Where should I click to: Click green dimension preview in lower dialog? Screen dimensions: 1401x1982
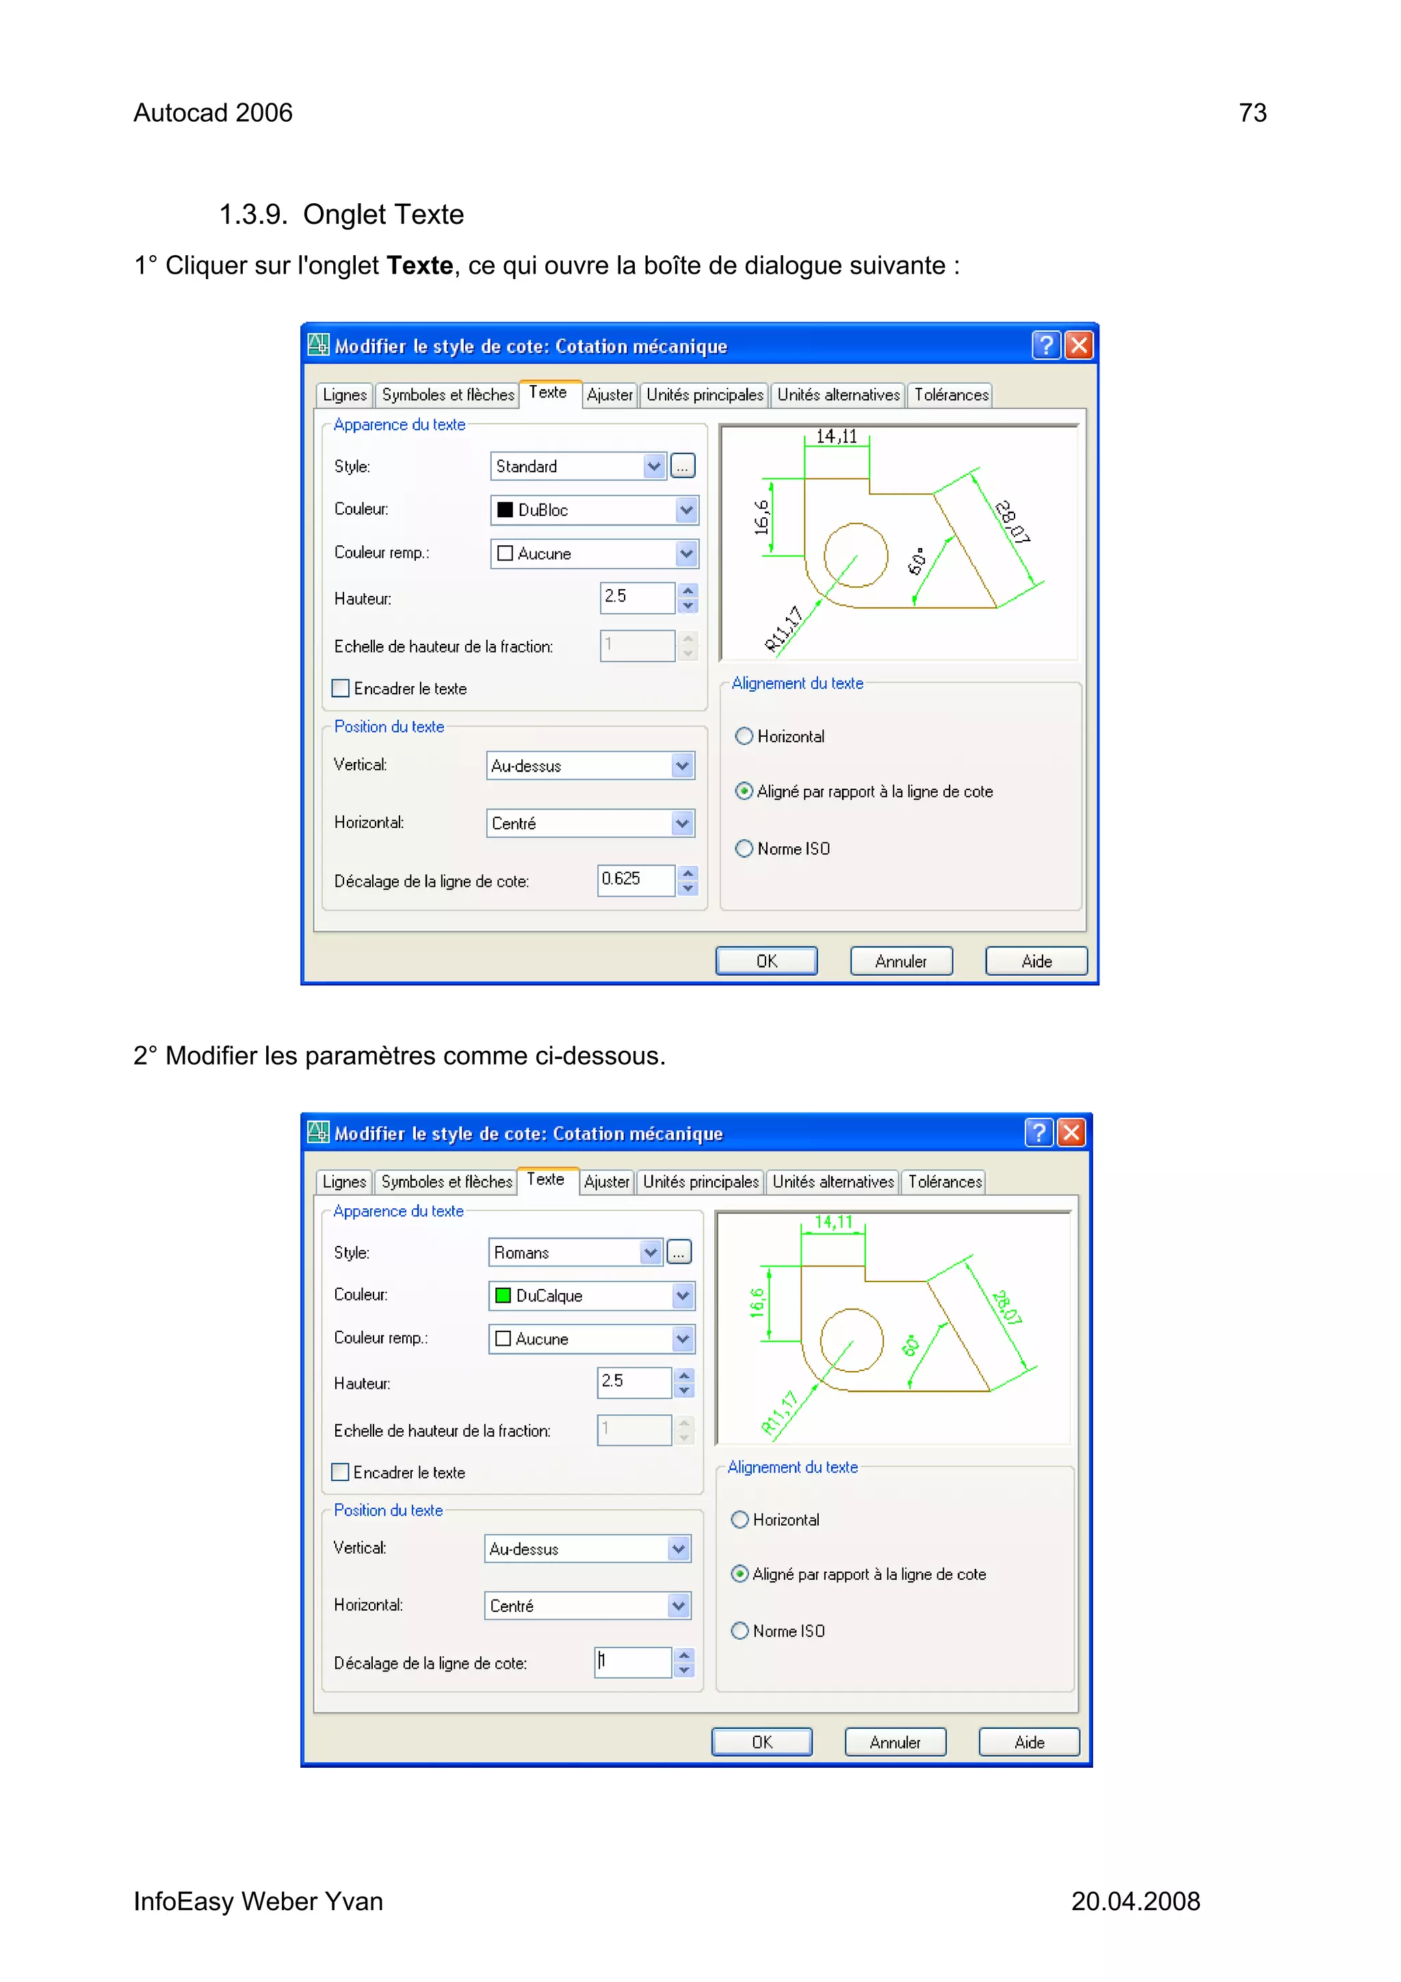click(893, 1328)
